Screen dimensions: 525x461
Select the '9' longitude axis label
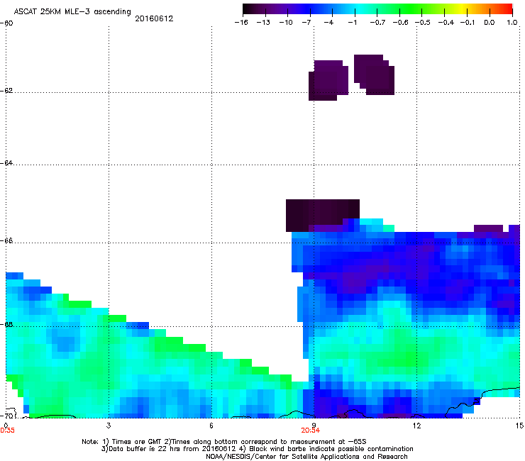pyautogui.click(x=314, y=426)
